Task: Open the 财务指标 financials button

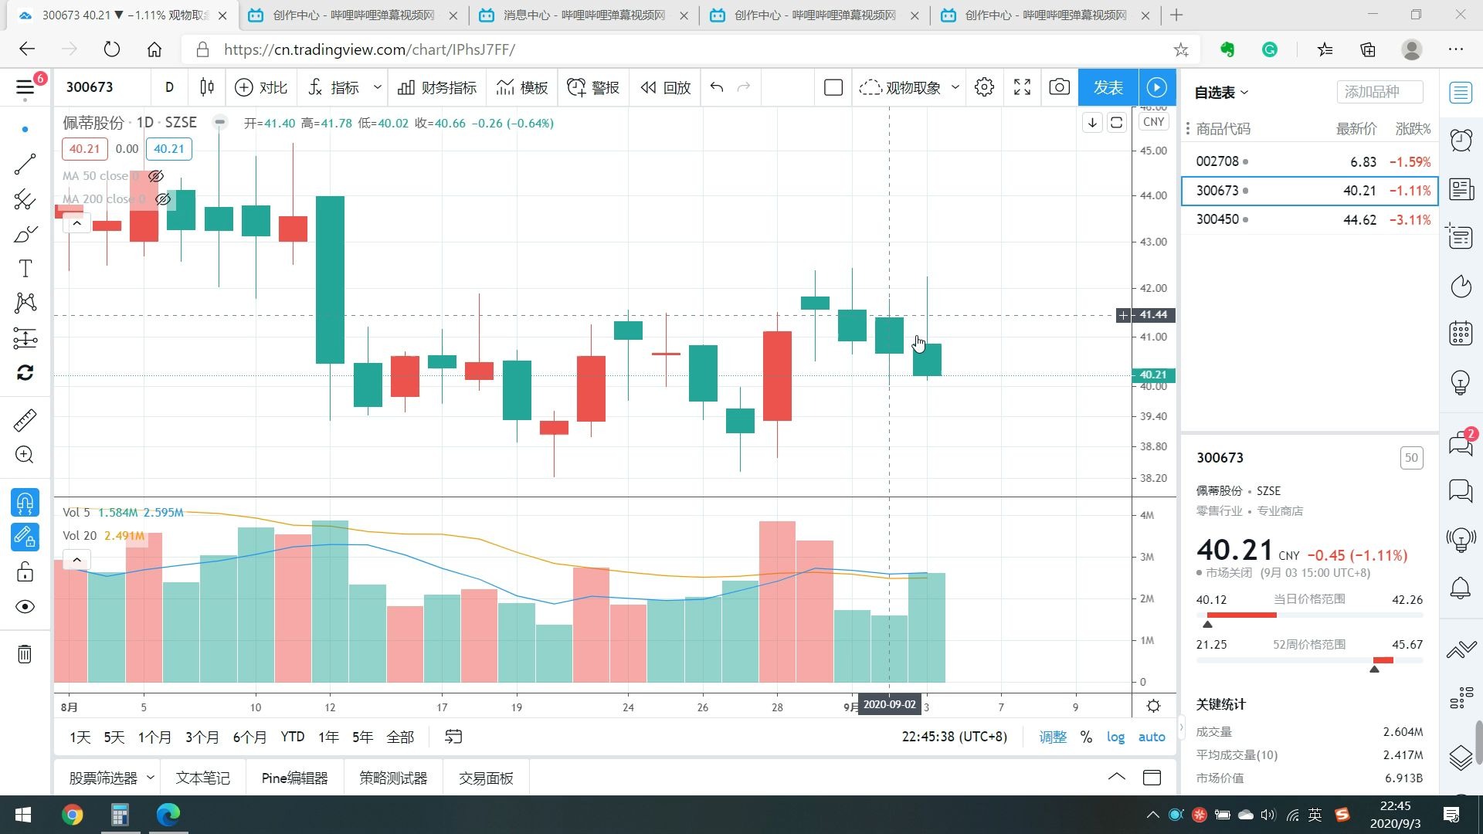Action: [437, 87]
